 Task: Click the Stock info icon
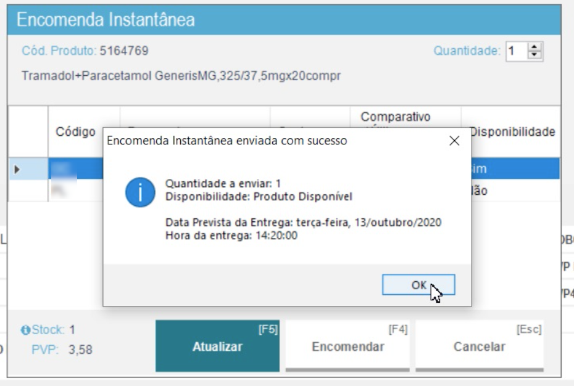pyautogui.click(x=25, y=331)
